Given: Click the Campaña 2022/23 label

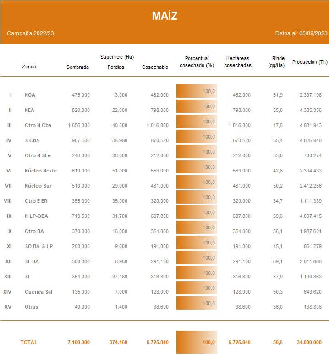Looking at the screenshot, I should (31, 33).
